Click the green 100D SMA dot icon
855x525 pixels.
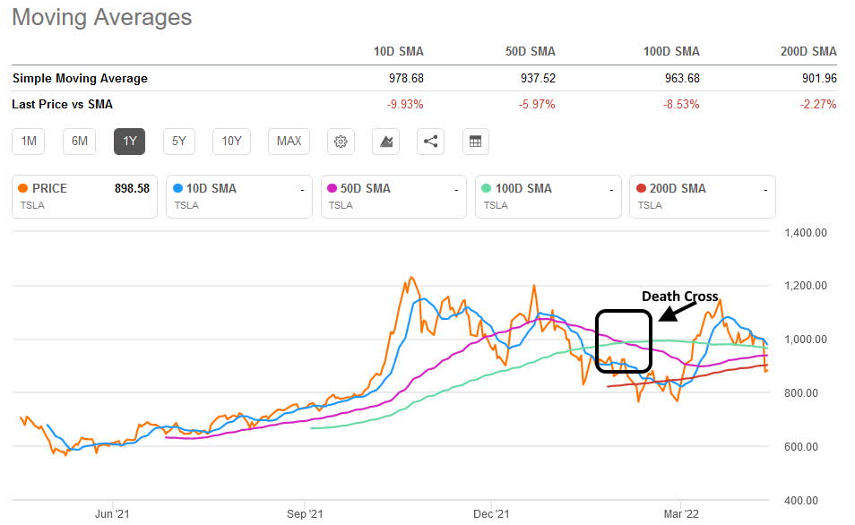[488, 188]
